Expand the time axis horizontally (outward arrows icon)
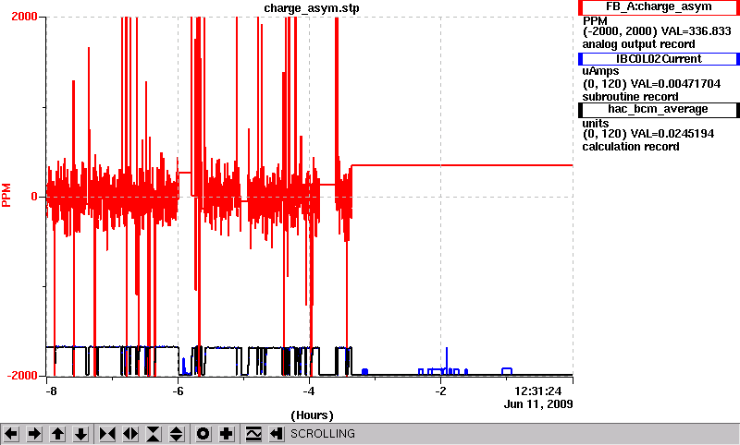 [x=130, y=434]
